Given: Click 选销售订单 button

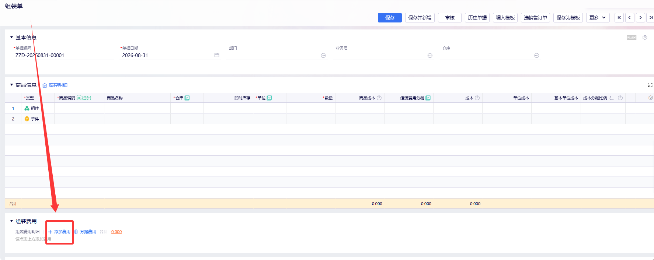Looking at the screenshot, I should click(x=535, y=18).
